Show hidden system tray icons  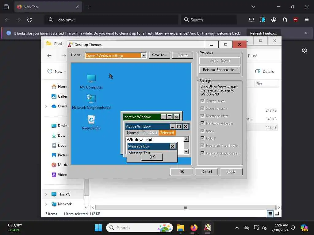(237, 228)
